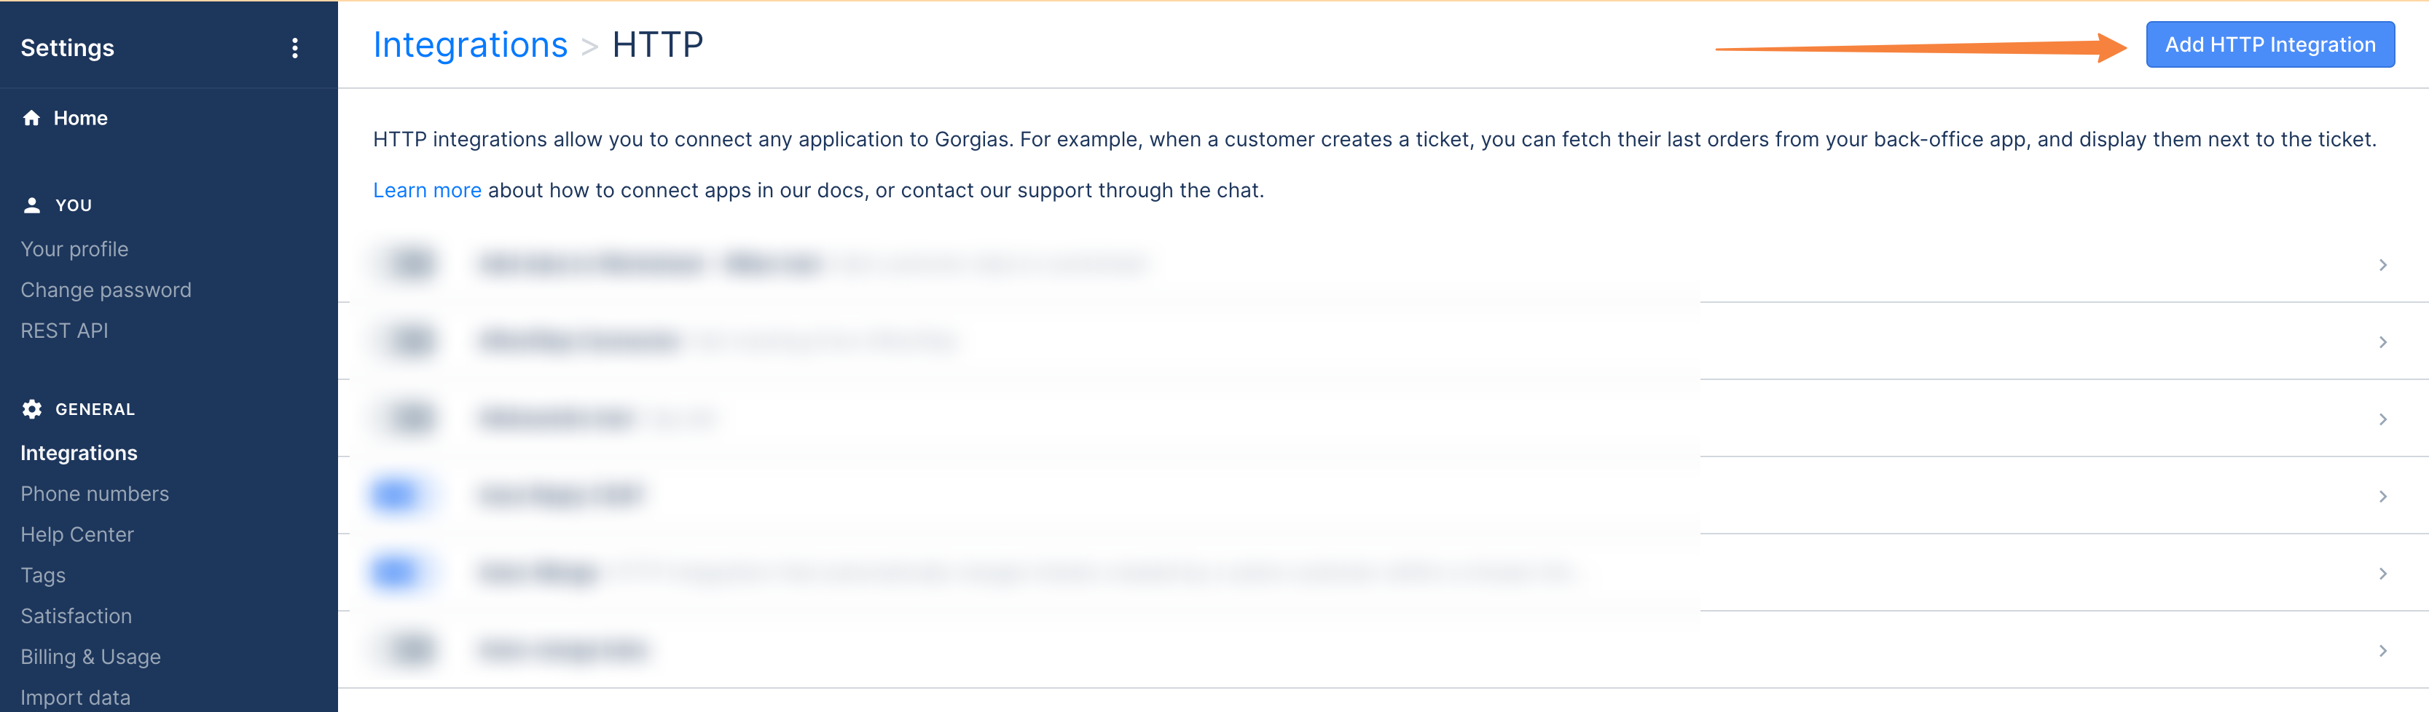
Task: Click the GENERAL gear icon
Action: point(32,408)
